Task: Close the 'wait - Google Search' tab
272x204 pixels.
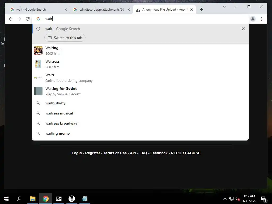Action: click(x=66, y=10)
